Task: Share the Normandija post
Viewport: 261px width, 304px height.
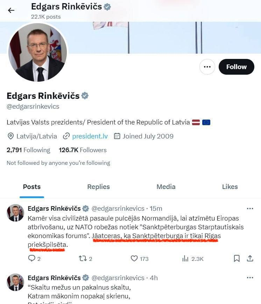Action: 250,258
